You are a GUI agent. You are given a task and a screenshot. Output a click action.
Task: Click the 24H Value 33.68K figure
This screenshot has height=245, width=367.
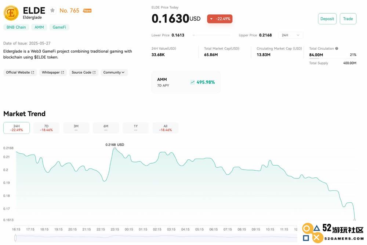pyautogui.click(x=158, y=55)
